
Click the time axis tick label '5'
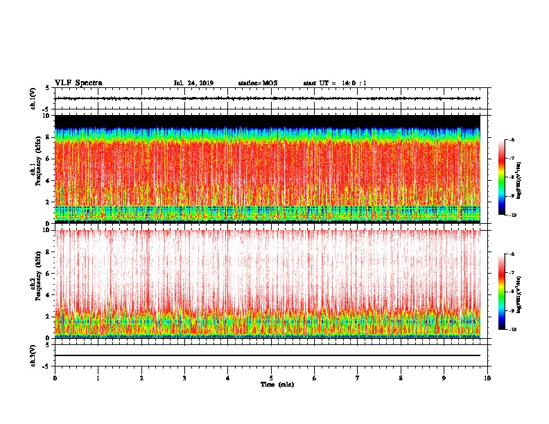(x=271, y=378)
